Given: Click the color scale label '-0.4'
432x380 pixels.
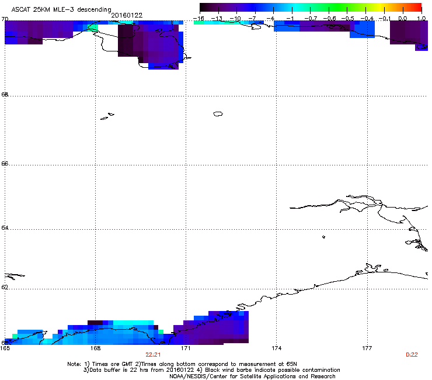Looking at the screenshot, I should [367, 19].
